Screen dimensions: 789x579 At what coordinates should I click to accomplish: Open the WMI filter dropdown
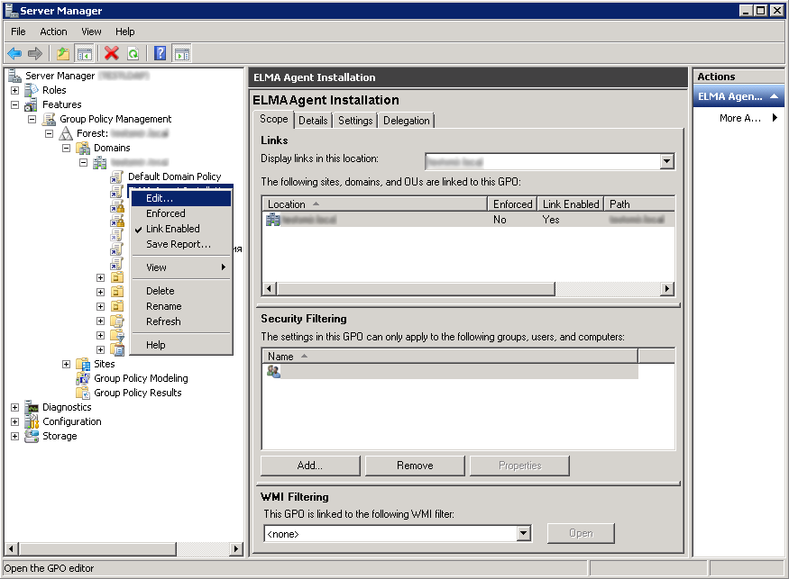pyautogui.click(x=524, y=534)
